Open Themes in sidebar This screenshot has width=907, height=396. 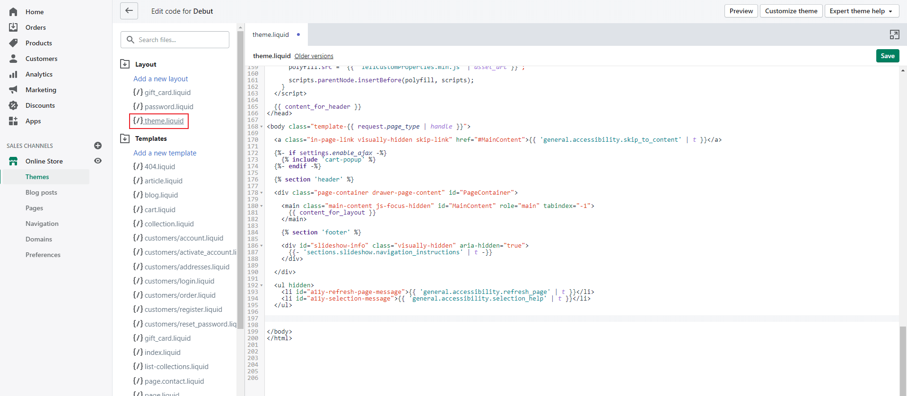click(37, 177)
